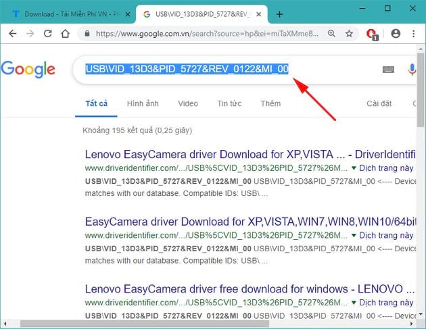The image size is (426, 329).
Task: Bookmark this page with the star
Action: [x=349, y=33]
